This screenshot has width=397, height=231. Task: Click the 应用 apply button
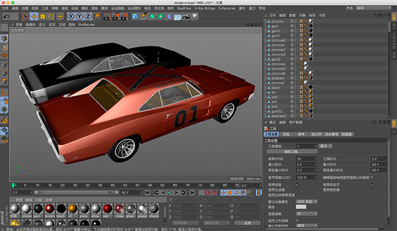point(247,223)
